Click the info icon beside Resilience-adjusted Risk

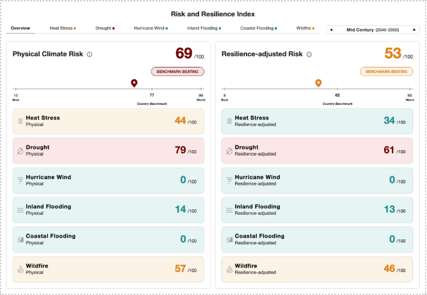309,54
